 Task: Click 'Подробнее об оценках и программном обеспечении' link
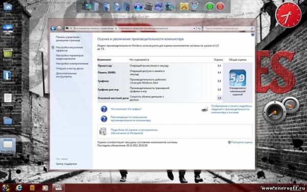coord(134,132)
